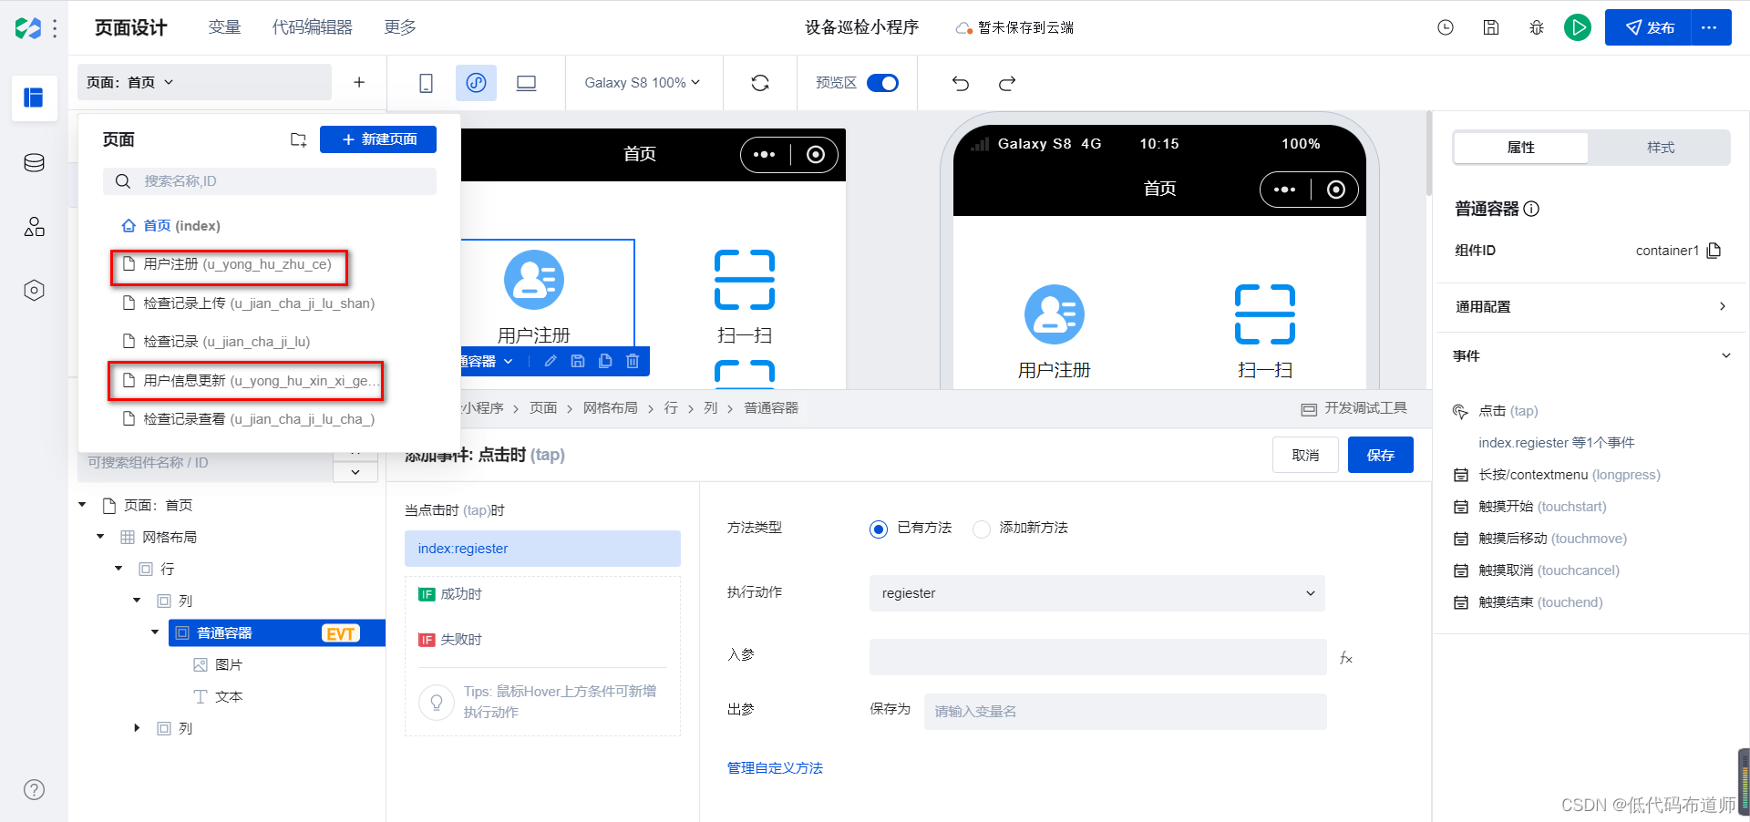
Task: Redo the last action
Action: (x=1007, y=83)
